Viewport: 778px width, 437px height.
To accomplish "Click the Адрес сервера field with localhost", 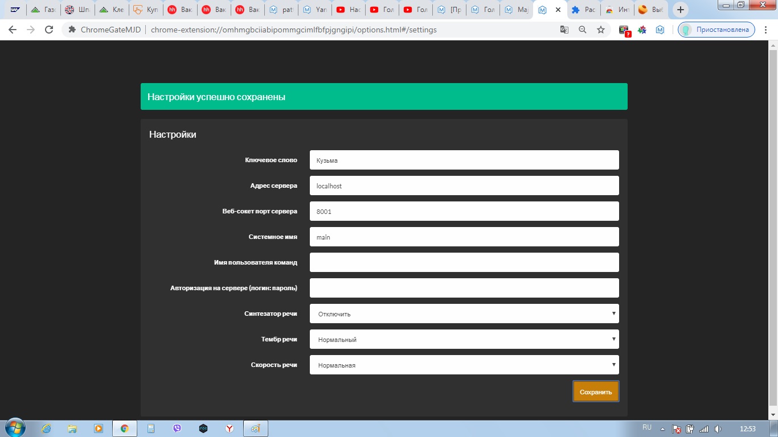I will click(464, 185).
